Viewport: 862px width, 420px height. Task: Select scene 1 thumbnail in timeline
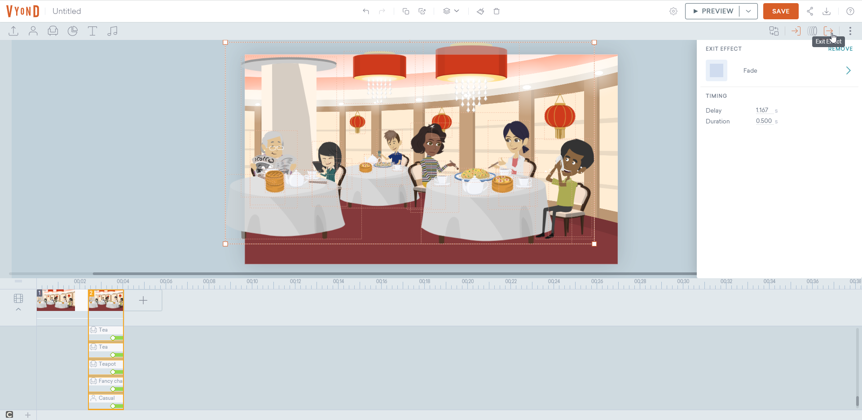56,300
